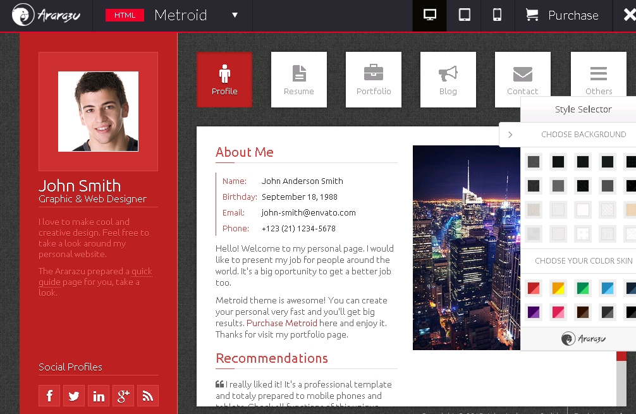Switch to mobile phone preview mode

(x=498, y=15)
